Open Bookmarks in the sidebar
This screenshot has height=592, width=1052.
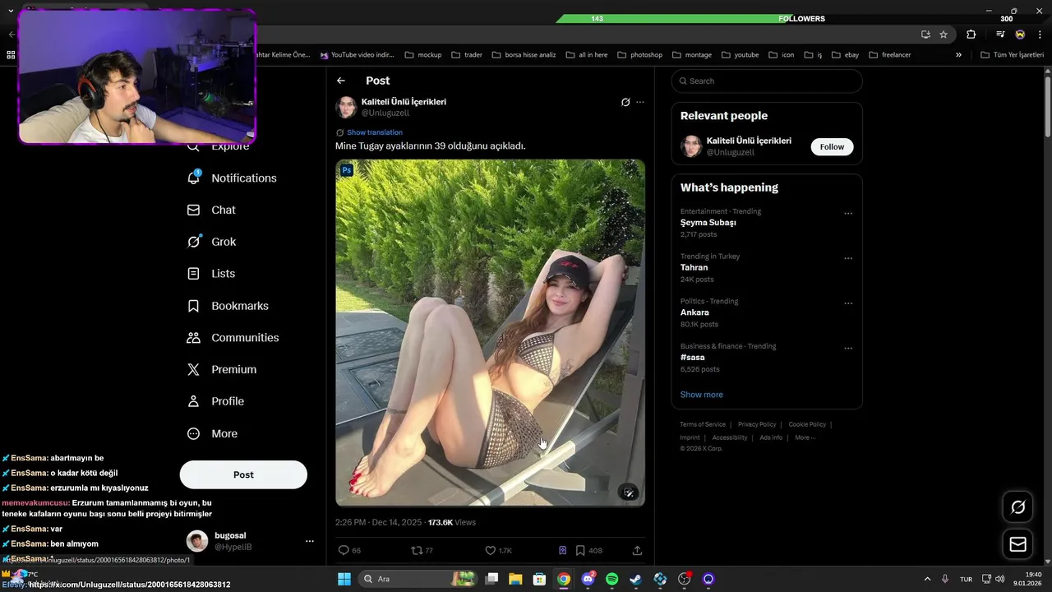click(228, 306)
